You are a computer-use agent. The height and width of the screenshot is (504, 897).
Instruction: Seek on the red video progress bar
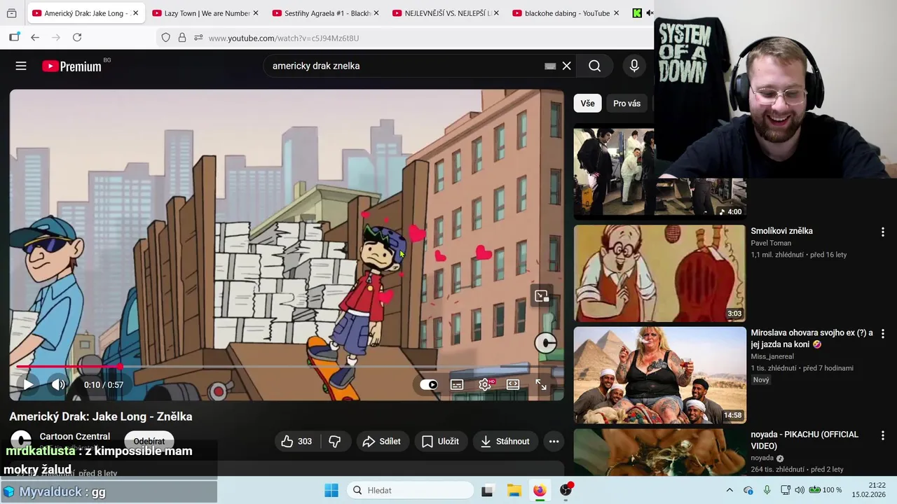pyautogui.click(x=287, y=366)
